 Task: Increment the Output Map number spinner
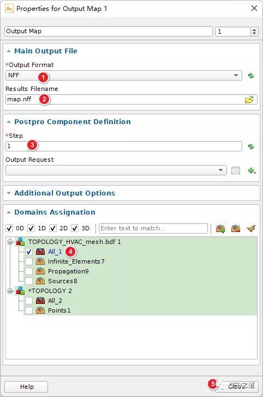(254, 29)
